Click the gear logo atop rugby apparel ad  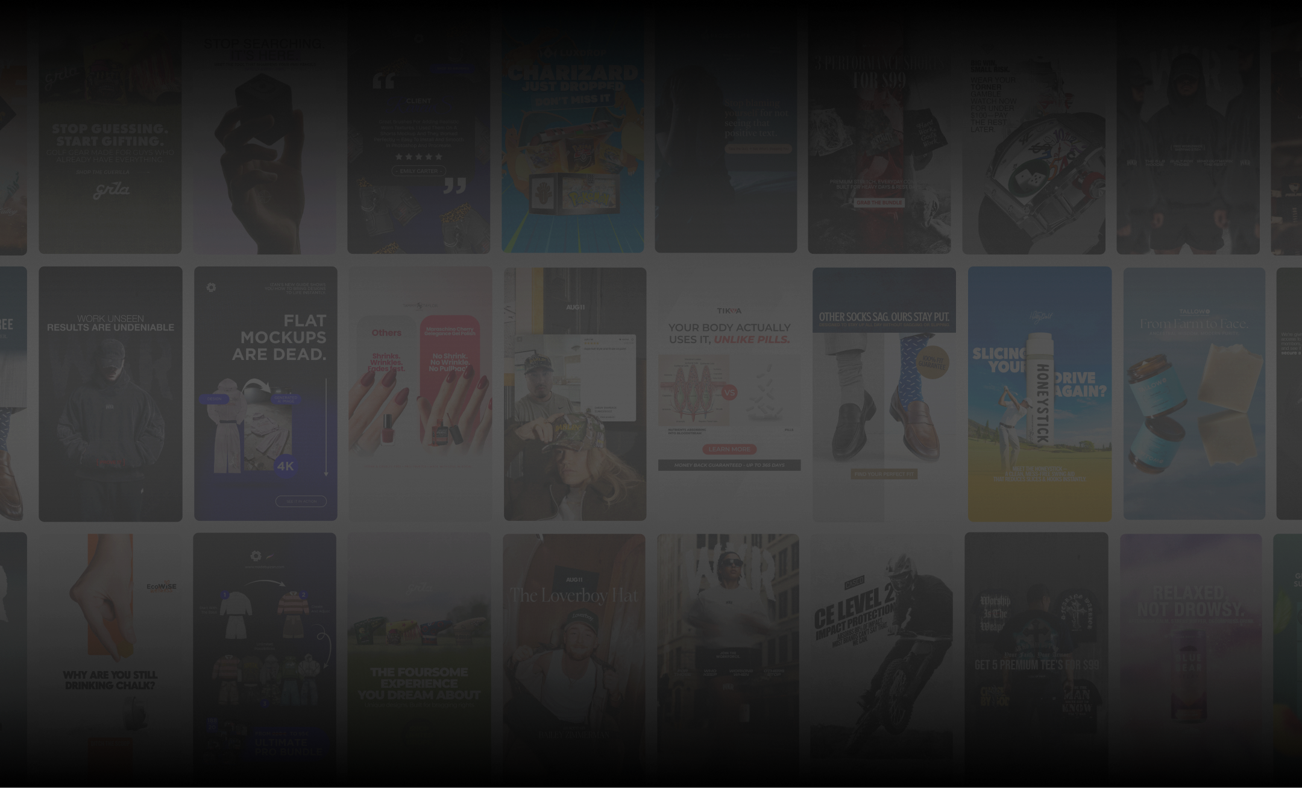(x=256, y=556)
